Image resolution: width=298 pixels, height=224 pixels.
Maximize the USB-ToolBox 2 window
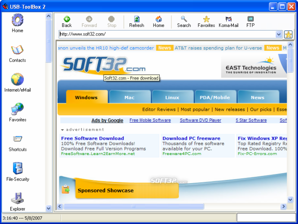tap(282, 7)
